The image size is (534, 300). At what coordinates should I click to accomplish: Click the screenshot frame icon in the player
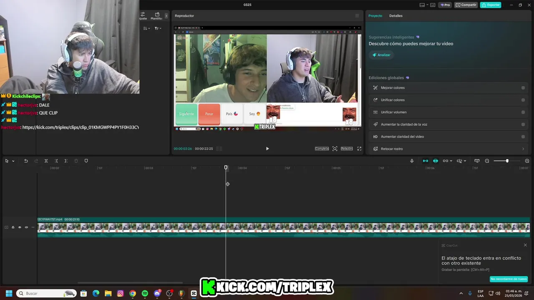click(335, 149)
